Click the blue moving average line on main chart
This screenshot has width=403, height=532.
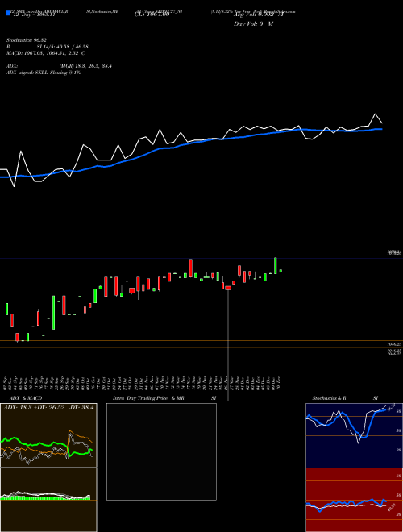191,143
